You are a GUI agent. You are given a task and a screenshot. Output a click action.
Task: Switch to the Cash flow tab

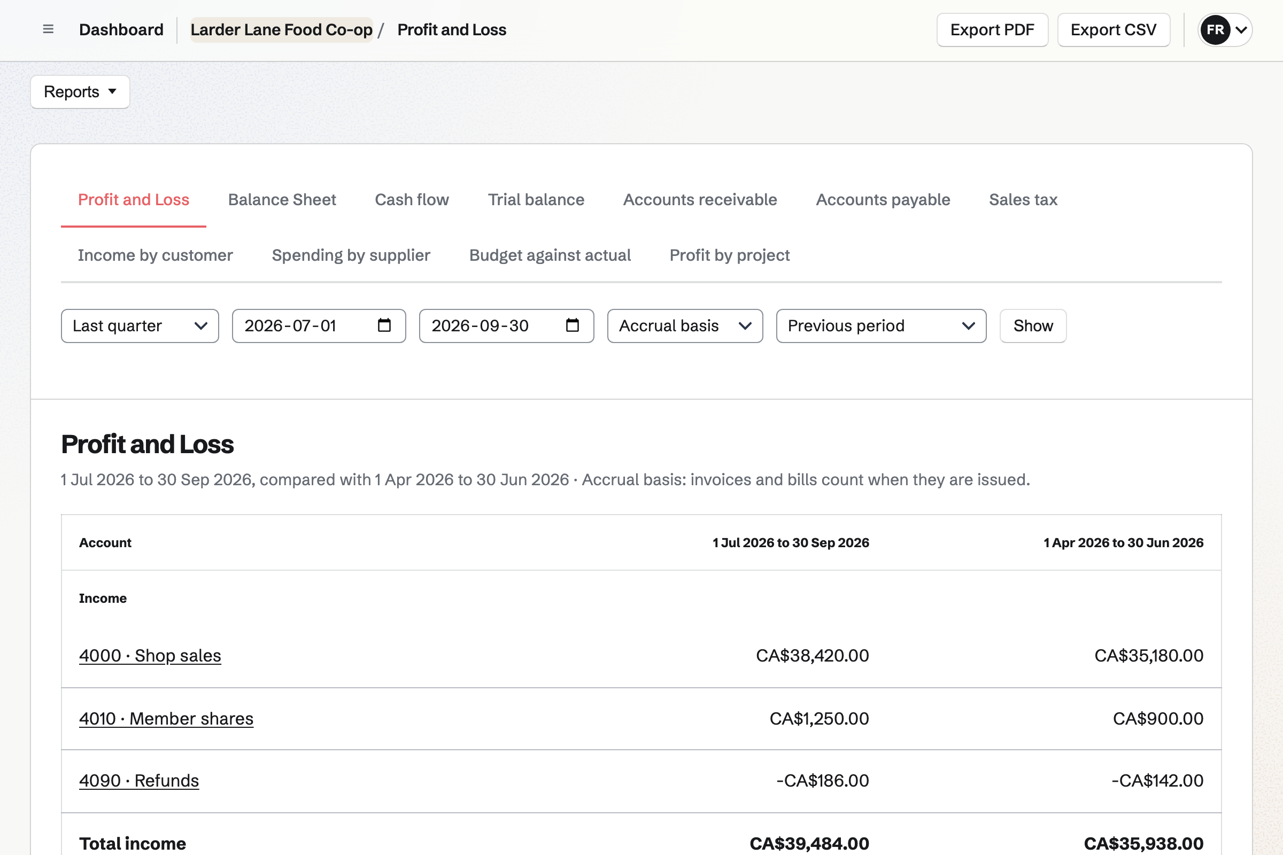(x=412, y=199)
